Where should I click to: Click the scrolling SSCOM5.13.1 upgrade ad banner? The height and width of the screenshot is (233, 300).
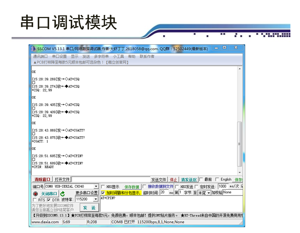137,215
